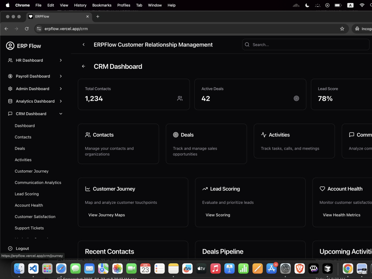Open the Chrome File menu
The image size is (372, 279).
pos(38,5)
